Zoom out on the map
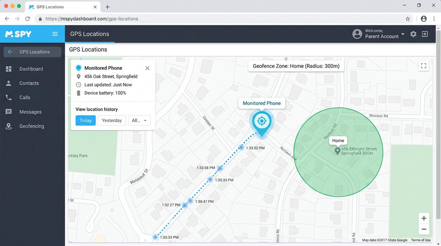Screen dimensions: 441x246 pyautogui.click(x=424, y=229)
